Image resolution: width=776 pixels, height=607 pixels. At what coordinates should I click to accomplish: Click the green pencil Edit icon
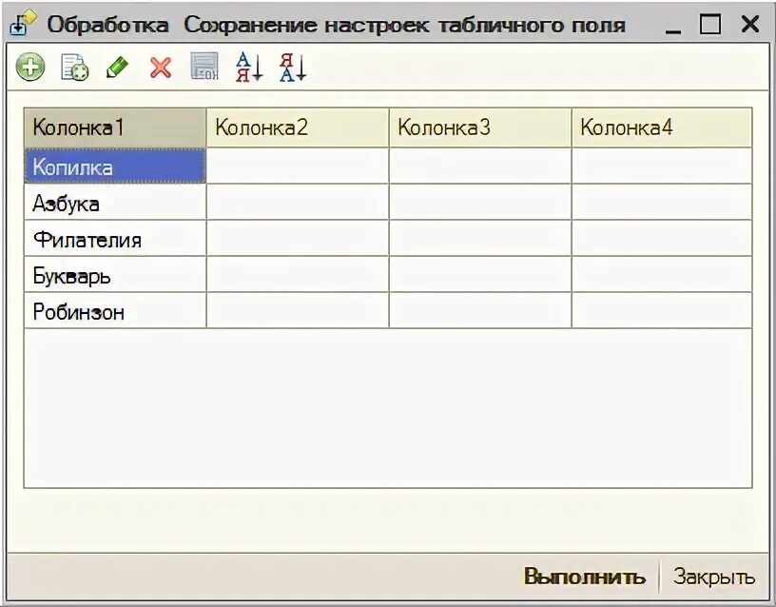click(117, 67)
